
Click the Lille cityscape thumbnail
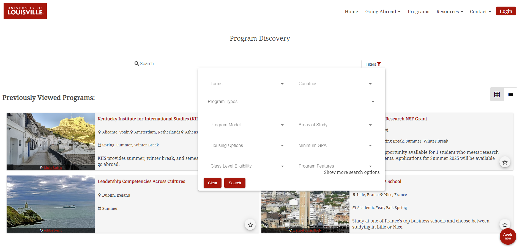click(305, 211)
